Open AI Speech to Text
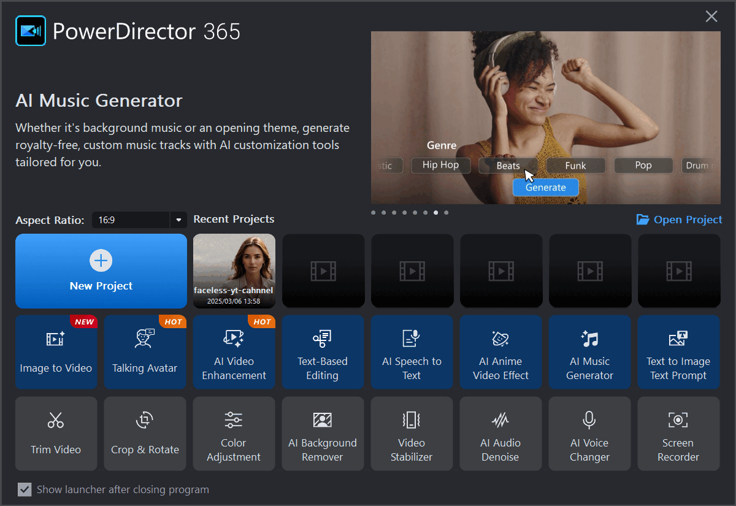The image size is (736, 506). pos(412,352)
